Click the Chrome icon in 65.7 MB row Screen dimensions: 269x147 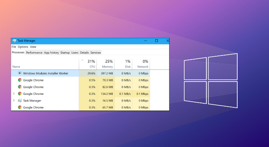[x=20, y=107]
